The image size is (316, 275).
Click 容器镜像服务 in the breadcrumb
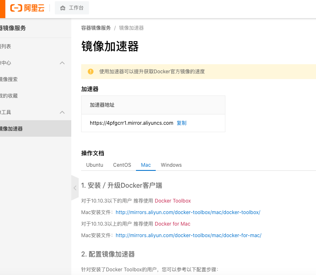click(x=96, y=28)
